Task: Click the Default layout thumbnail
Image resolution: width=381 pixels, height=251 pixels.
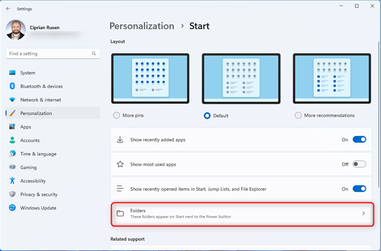Action: click(241, 79)
